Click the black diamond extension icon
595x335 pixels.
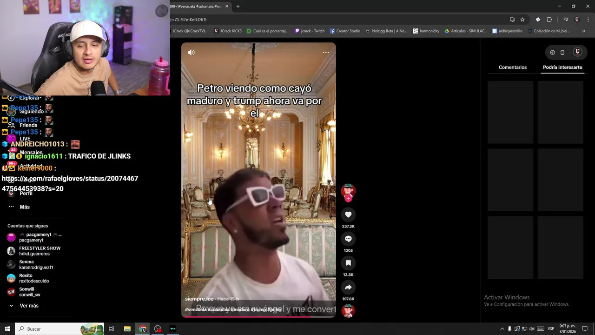pyautogui.click(x=538, y=20)
